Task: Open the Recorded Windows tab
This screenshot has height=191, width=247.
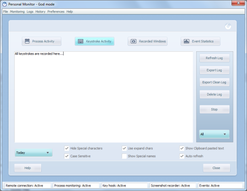Action: [x=147, y=41]
